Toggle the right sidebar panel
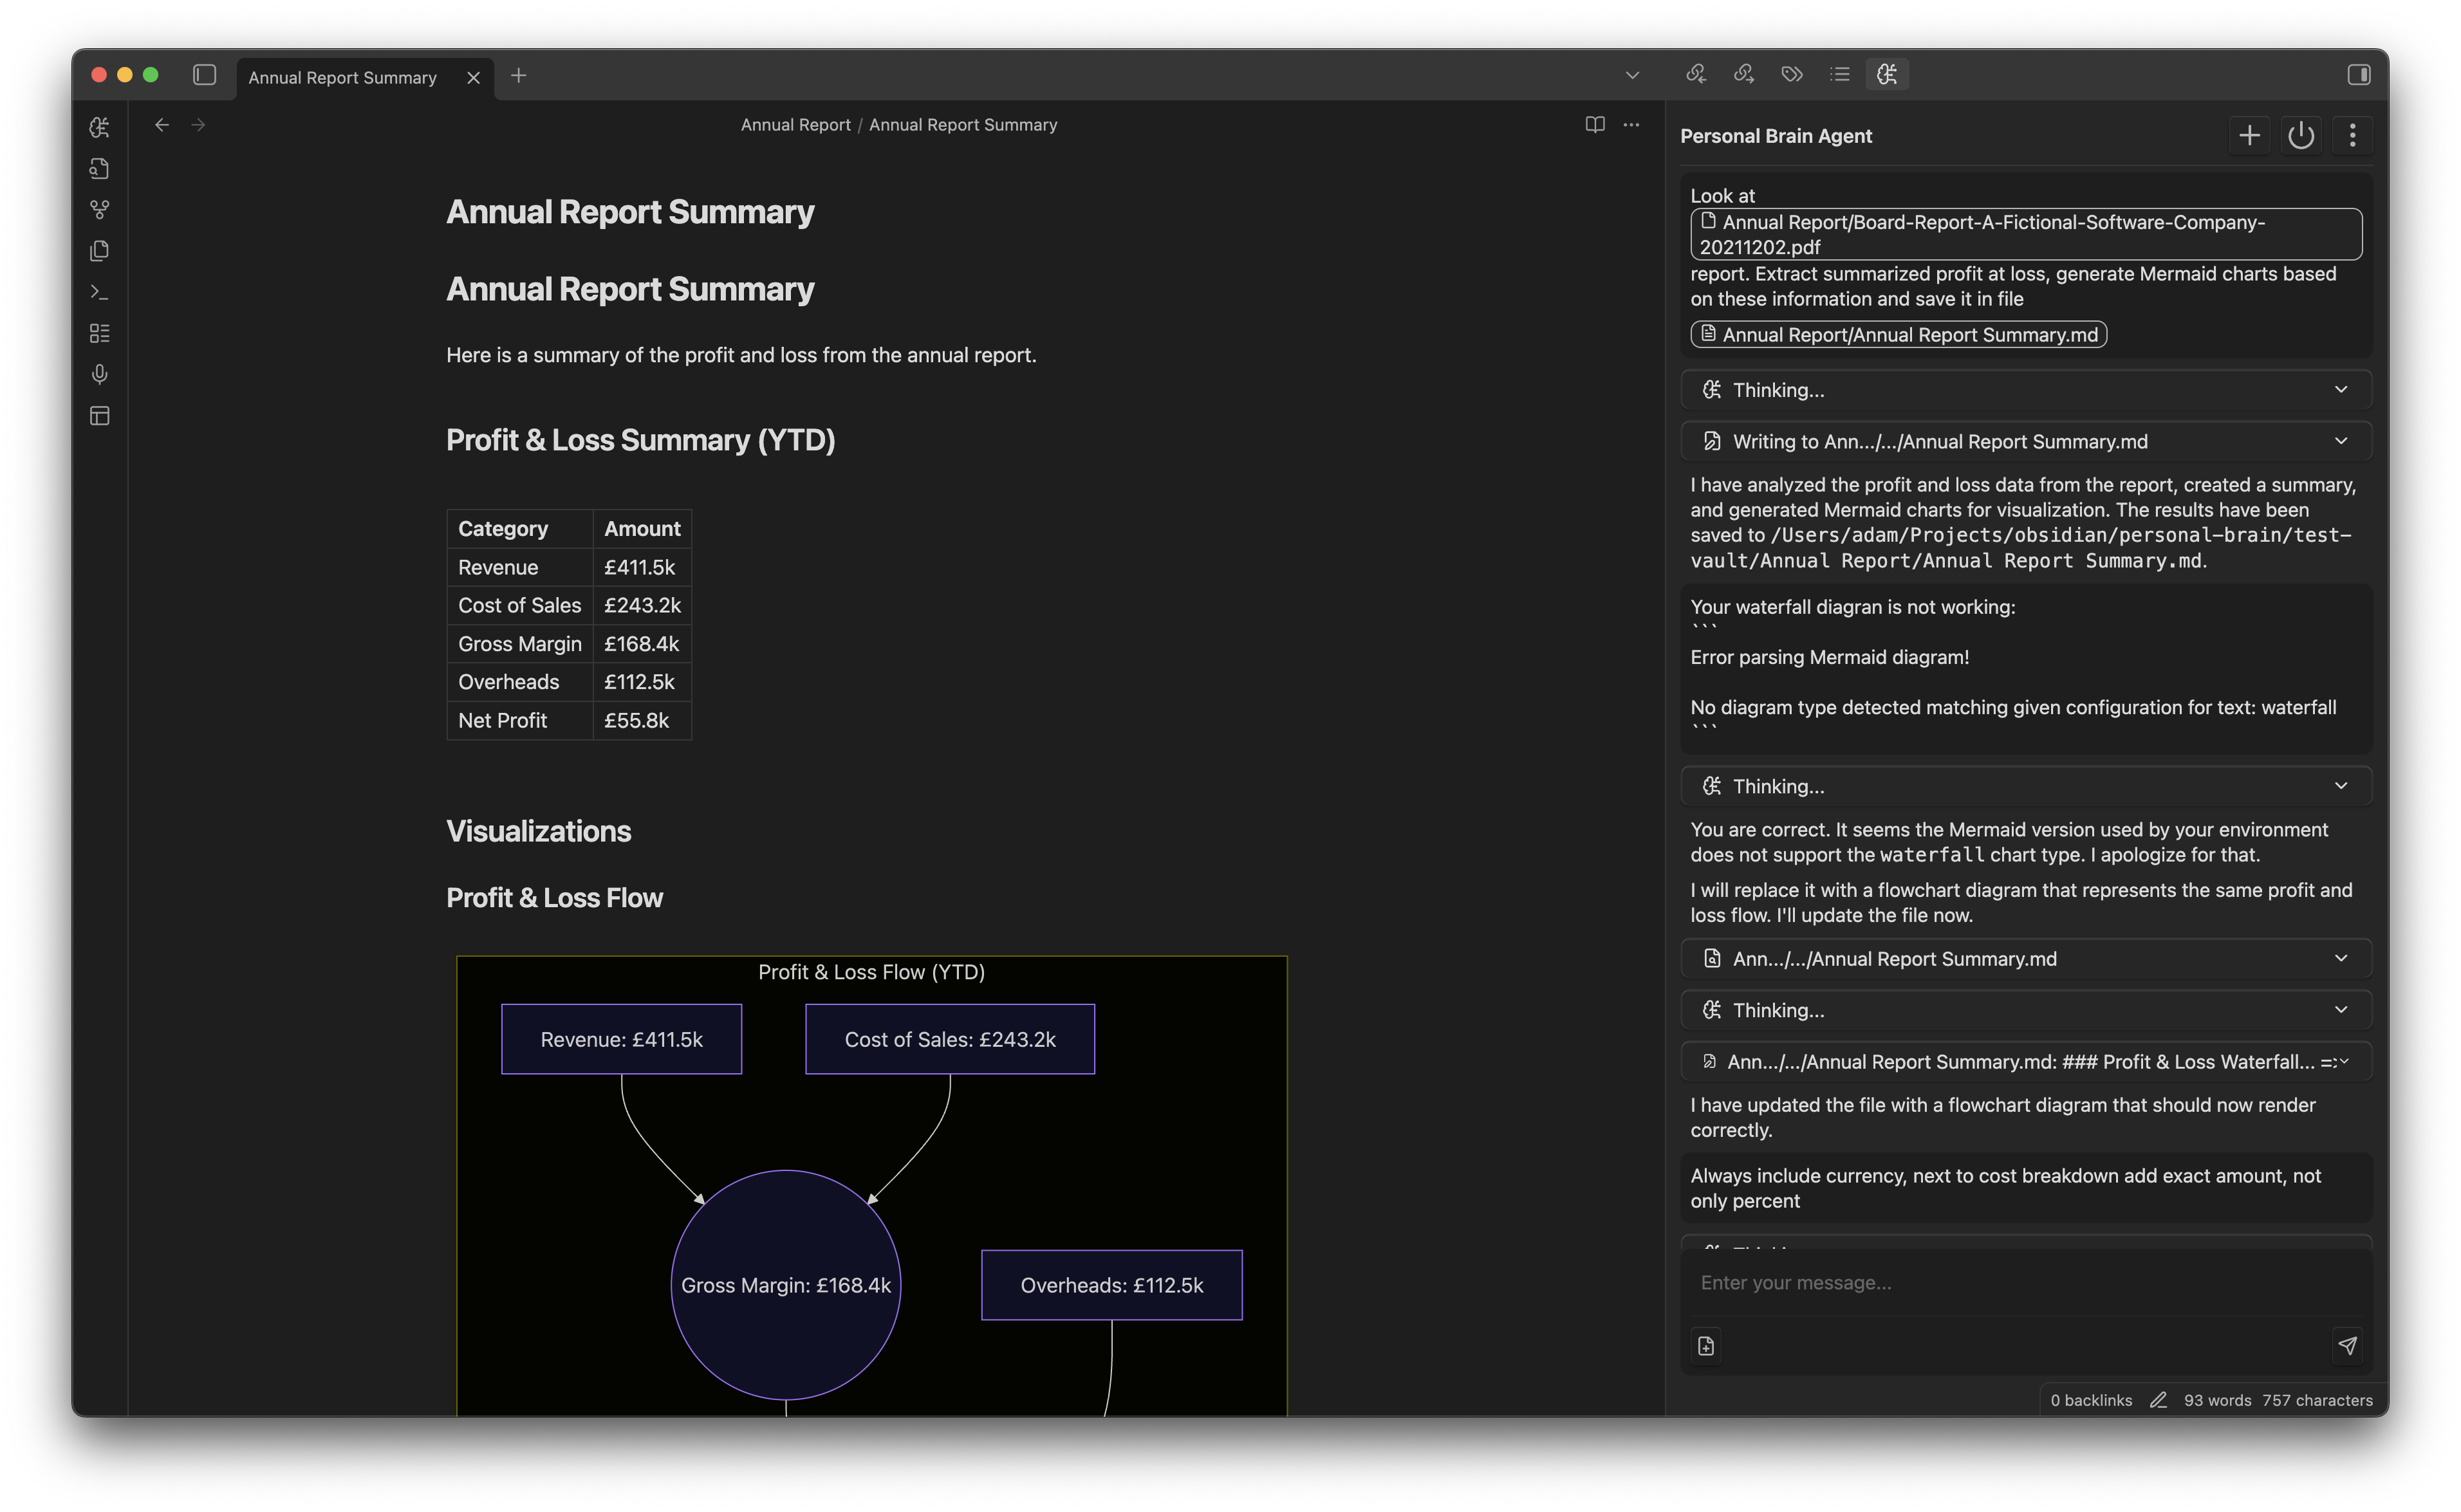 click(x=2360, y=74)
